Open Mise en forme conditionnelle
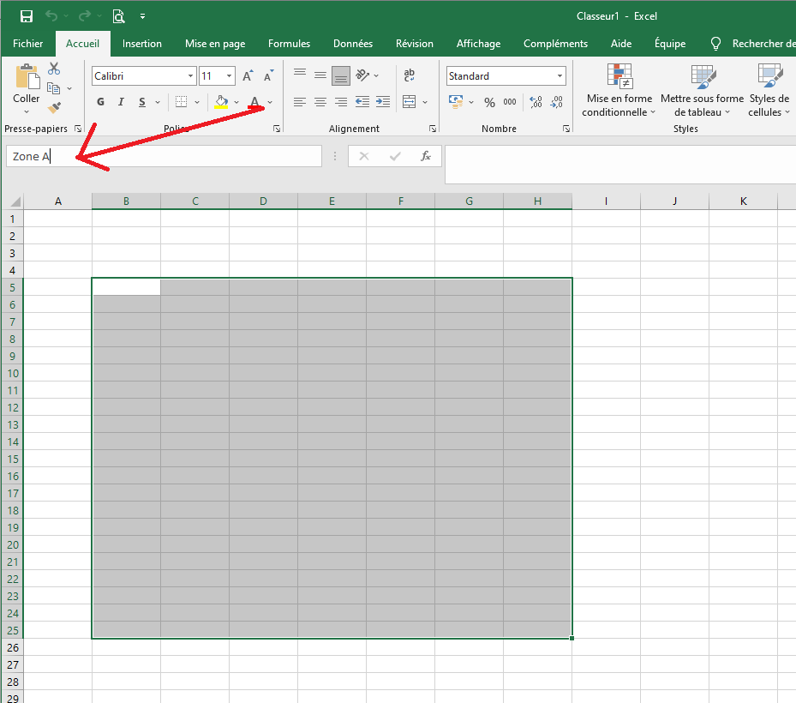 pyautogui.click(x=619, y=90)
